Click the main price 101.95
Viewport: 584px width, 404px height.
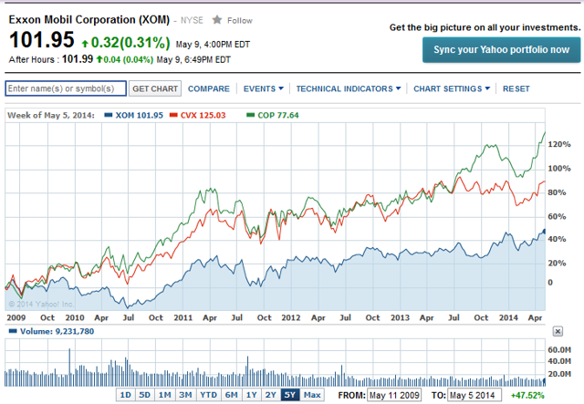point(41,40)
